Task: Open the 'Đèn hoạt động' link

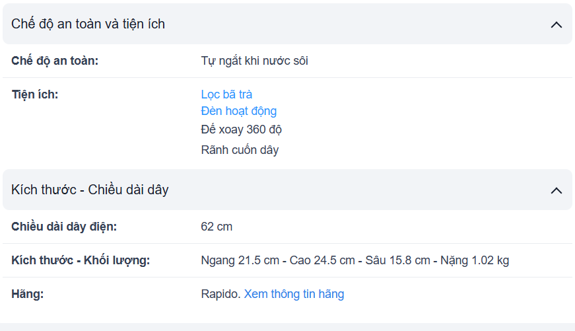Action: 238,111
